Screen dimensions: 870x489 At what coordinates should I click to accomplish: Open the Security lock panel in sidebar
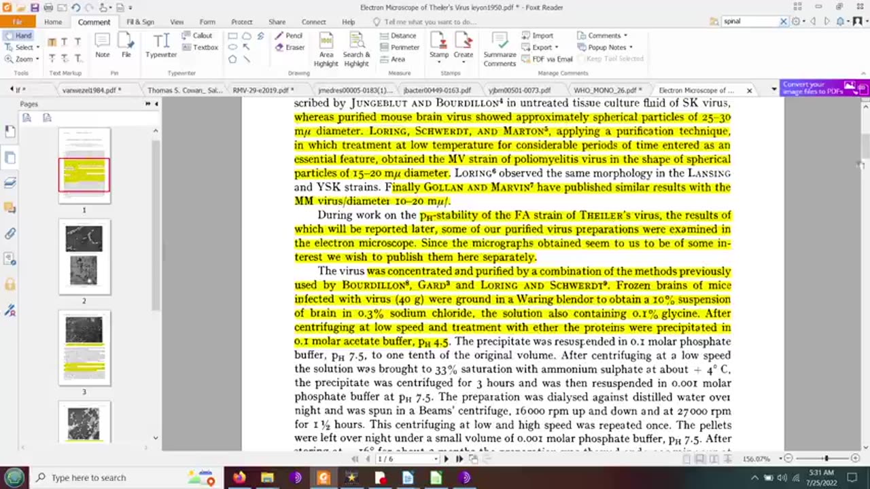10,284
